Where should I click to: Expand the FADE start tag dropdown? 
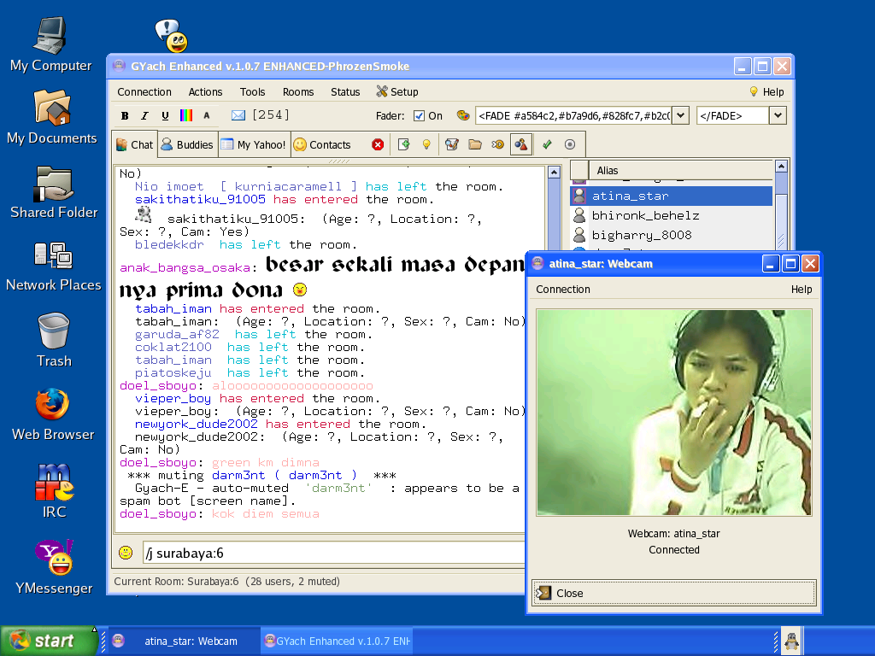click(x=680, y=115)
